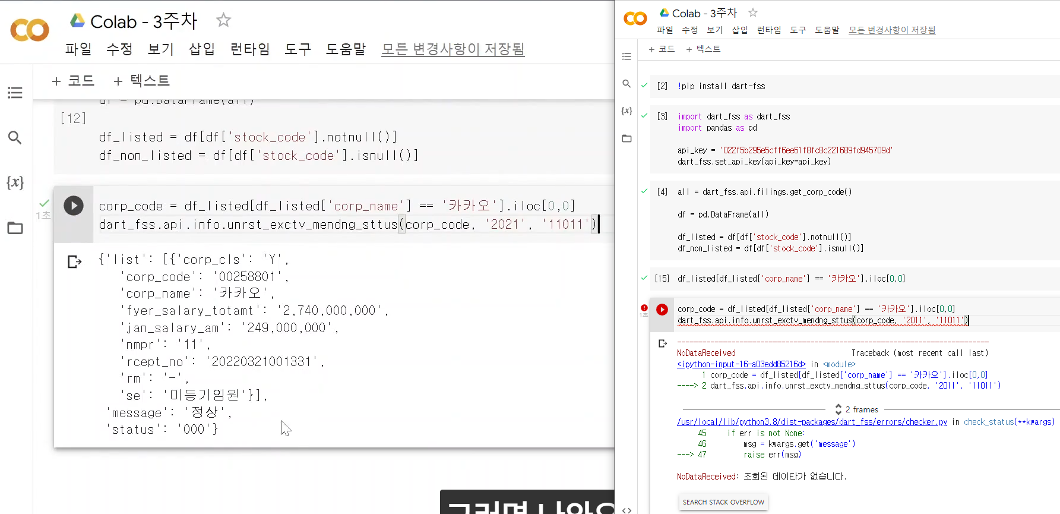Open the ipython-input-16 traceback link
This screenshot has width=1060, height=514.
[x=741, y=364]
